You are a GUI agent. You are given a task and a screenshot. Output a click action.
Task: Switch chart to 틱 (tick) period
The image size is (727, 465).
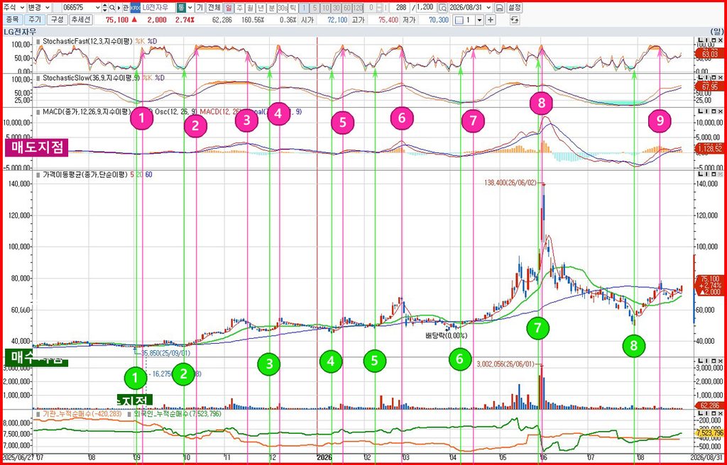pos(293,8)
